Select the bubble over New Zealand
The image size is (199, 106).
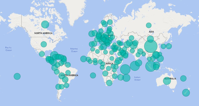click(186, 93)
